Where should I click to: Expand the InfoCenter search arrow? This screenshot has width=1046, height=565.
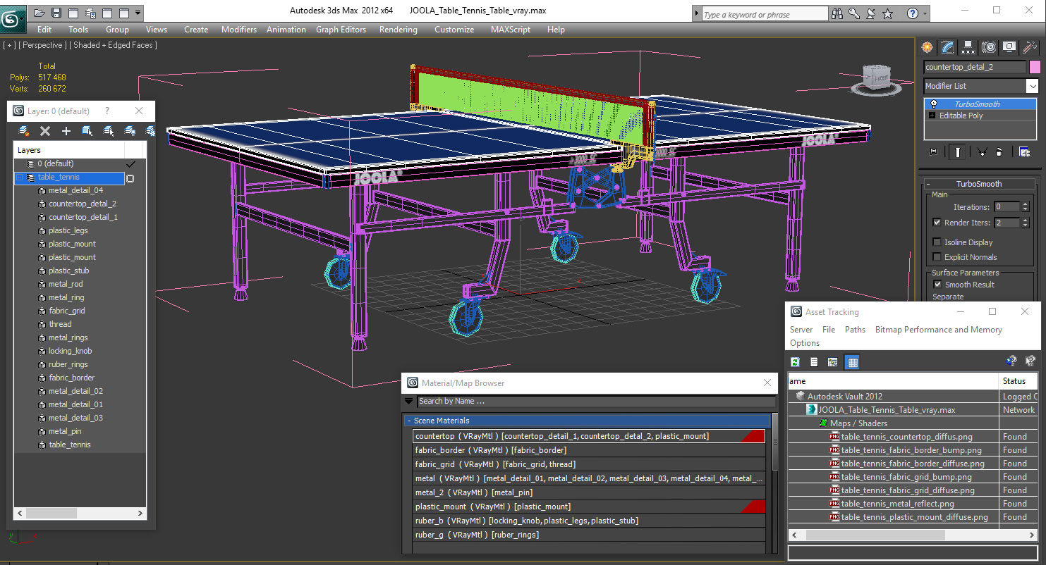point(697,13)
